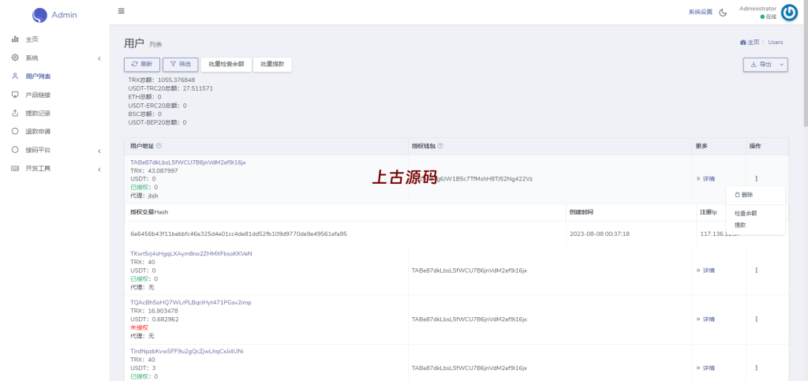Click the 系统 gear icon in sidebar
Viewport: 808px width, 381px height.
pos(15,58)
